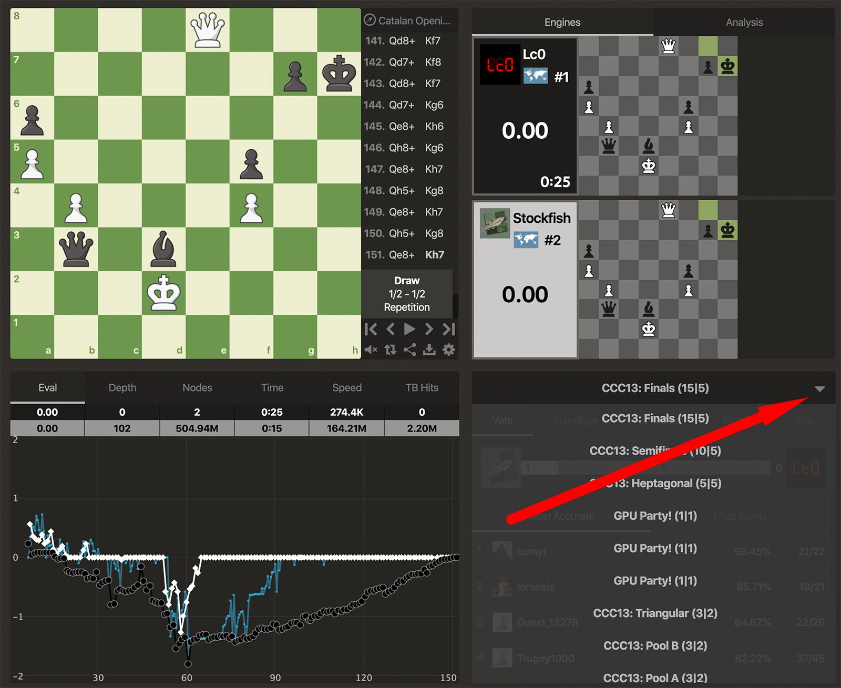This screenshot has height=688, width=841.
Task: Click the Lc0 preview mini board
Action: 658,116
